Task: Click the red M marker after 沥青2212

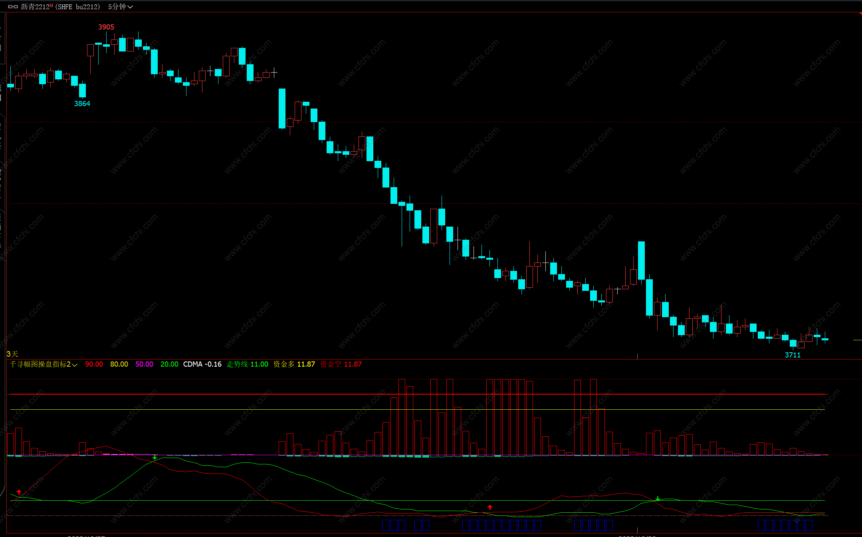Action: click(x=51, y=5)
